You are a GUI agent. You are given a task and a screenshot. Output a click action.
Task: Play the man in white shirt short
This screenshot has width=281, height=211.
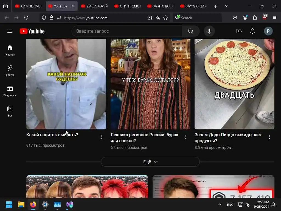tap(66, 84)
